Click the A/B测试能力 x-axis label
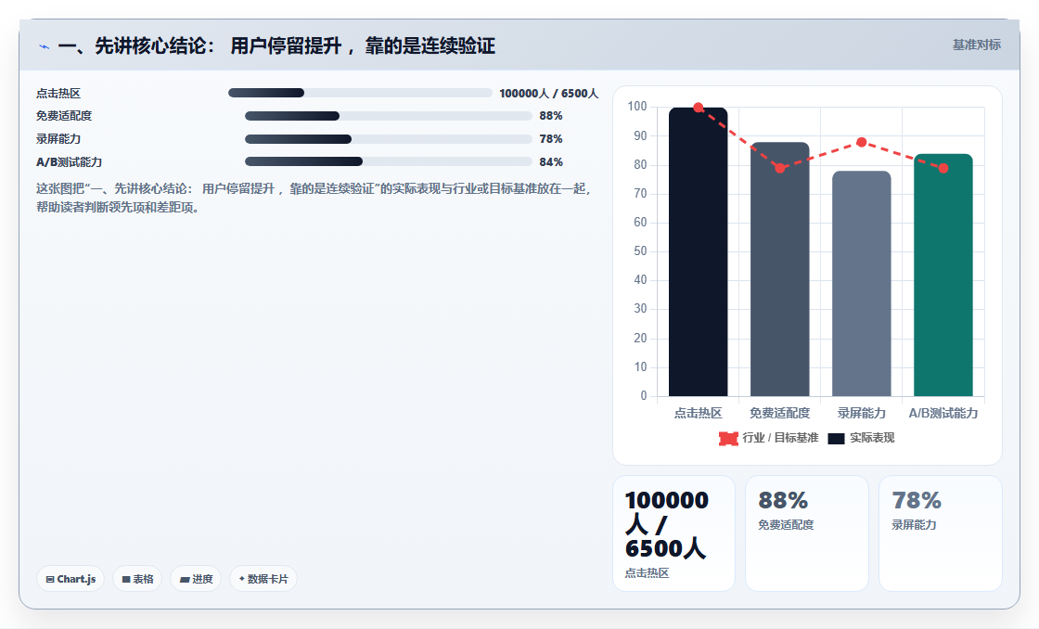Image resolution: width=1039 pixels, height=629 pixels. 943,413
